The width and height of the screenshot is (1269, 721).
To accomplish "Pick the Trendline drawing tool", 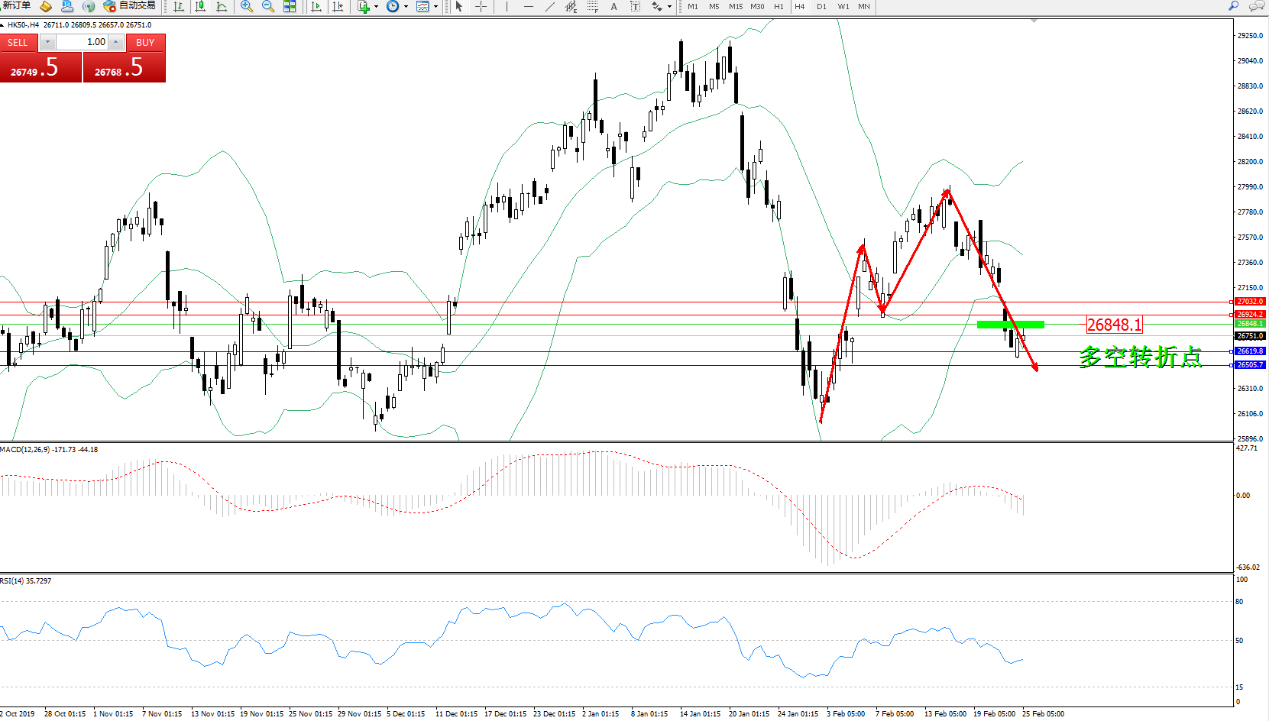I will click(x=550, y=7).
